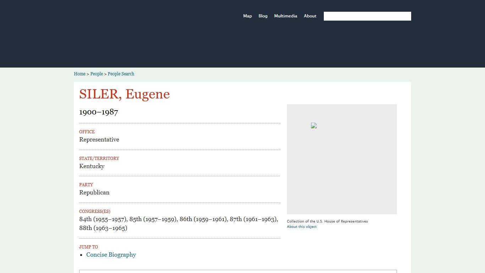Viewport: 485px width, 273px height.
Task: Go to the Blog section
Action: (263, 16)
